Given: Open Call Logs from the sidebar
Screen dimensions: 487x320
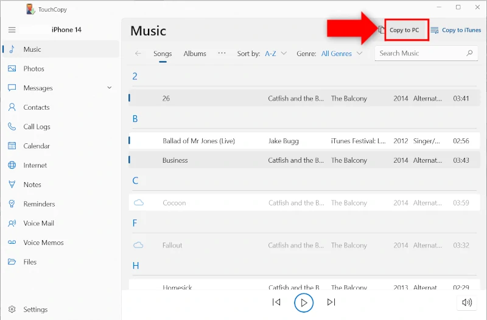Looking at the screenshot, I should tap(37, 127).
